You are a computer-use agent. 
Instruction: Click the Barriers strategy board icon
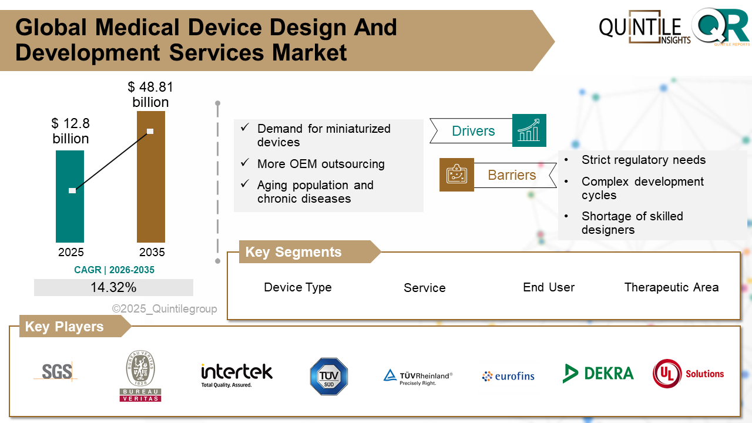coord(456,174)
